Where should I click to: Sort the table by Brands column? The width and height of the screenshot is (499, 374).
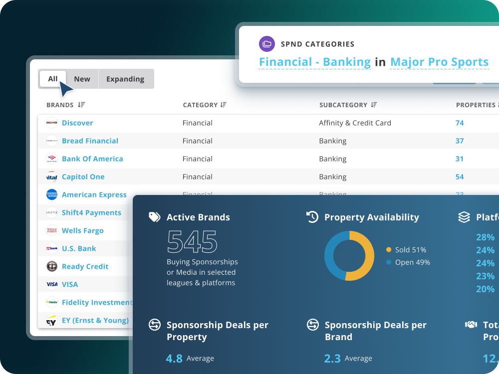[x=81, y=105]
